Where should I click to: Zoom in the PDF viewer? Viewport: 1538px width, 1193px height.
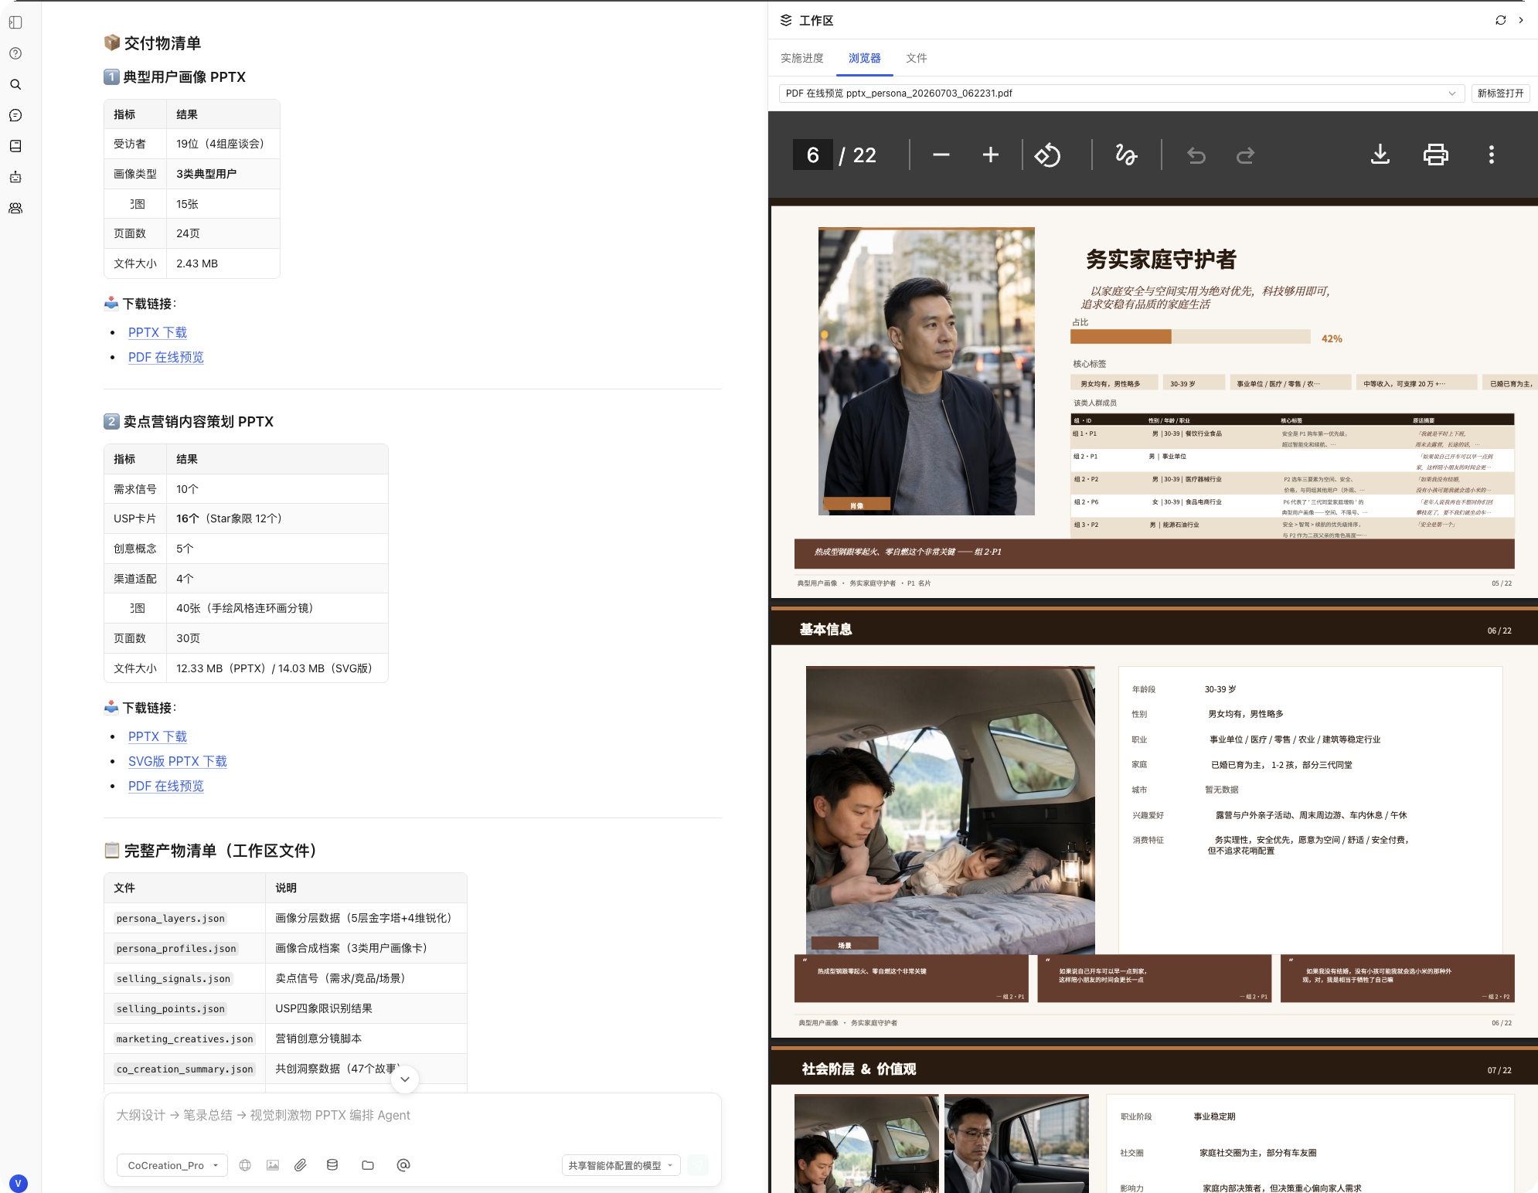pos(990,155)
